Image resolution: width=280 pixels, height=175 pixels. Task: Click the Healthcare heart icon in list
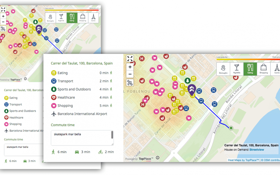(x=54, y=97)
